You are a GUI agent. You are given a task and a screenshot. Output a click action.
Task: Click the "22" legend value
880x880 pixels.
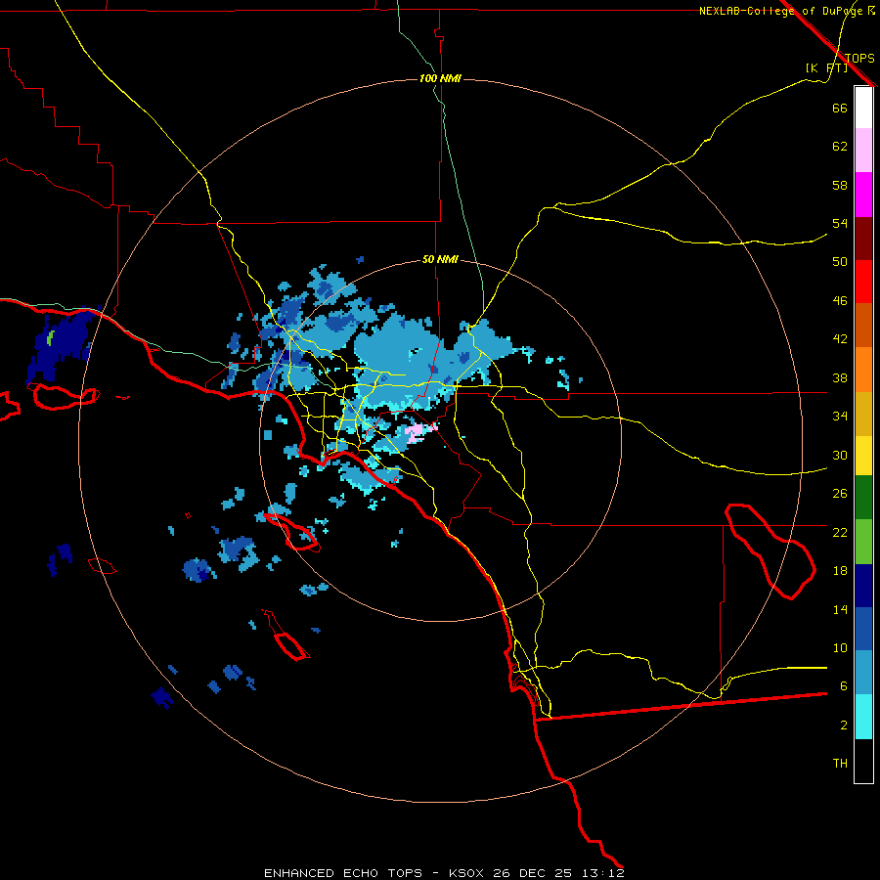click(840, 533)
